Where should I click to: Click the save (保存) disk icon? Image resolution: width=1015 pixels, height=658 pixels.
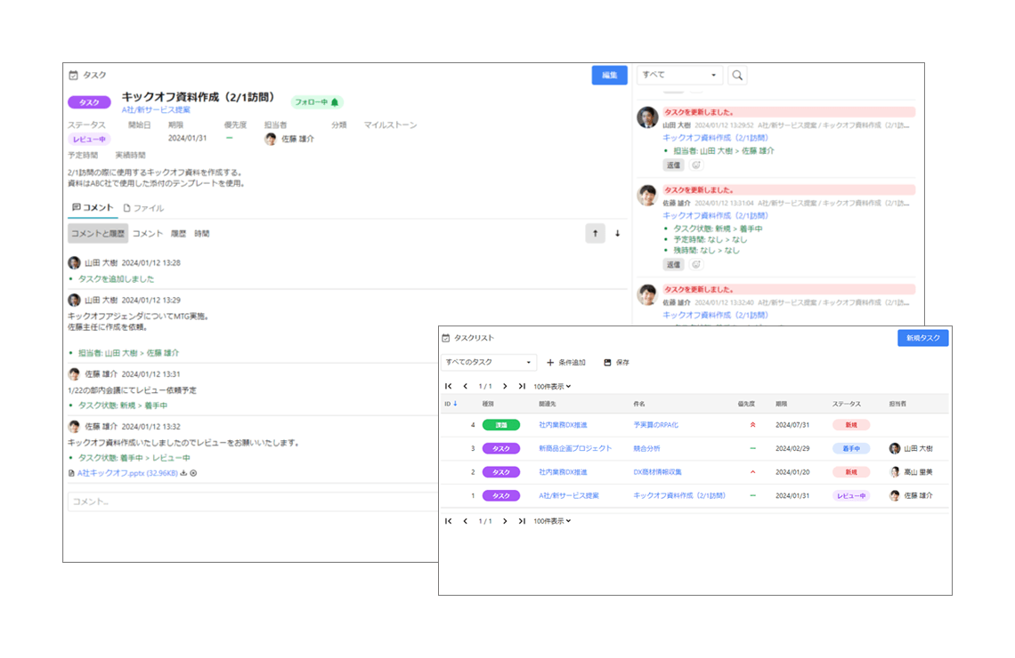point(607,363)
